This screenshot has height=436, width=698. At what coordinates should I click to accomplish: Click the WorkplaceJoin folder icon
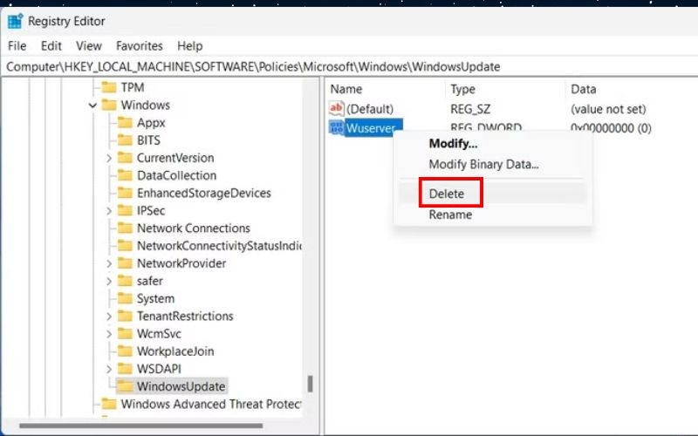pos(125,351)
